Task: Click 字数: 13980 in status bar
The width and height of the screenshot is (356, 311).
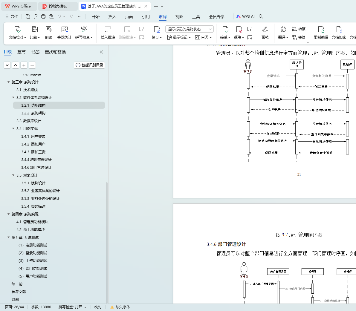Action: (x=41, y=307)
